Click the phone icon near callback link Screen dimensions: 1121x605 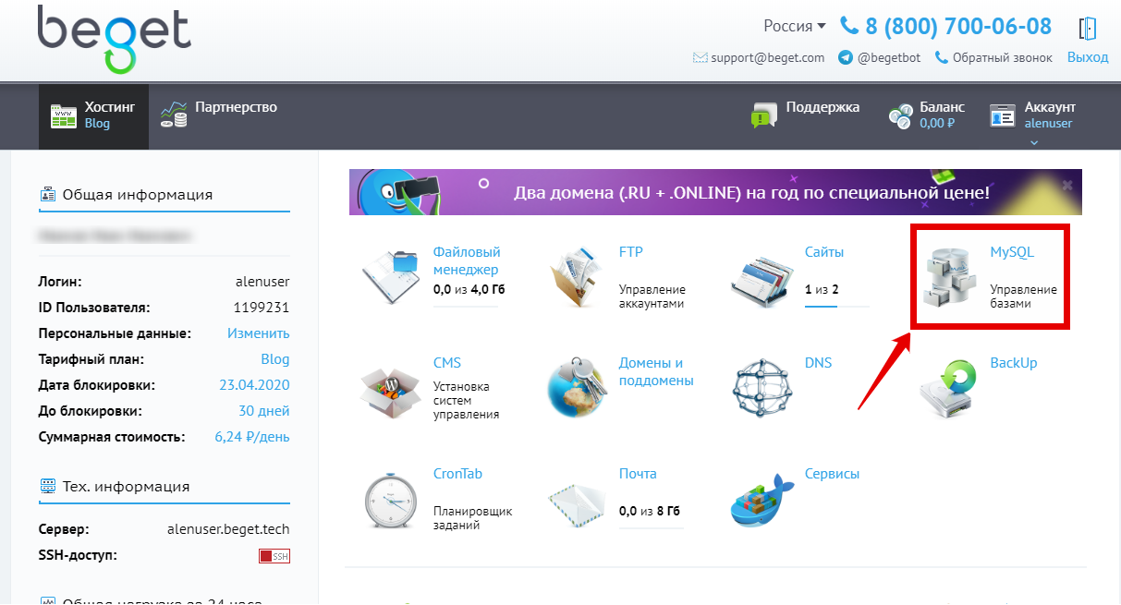tap(942, 57)
